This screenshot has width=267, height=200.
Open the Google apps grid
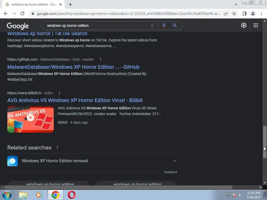(256, 25)
